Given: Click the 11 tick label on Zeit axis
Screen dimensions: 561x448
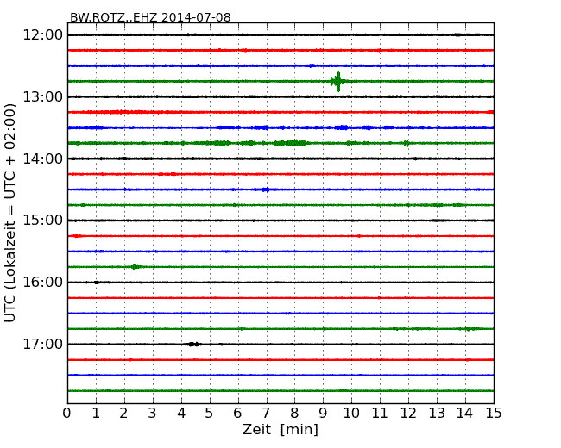Looking at the screenshot, I should (x=380, y=414).
